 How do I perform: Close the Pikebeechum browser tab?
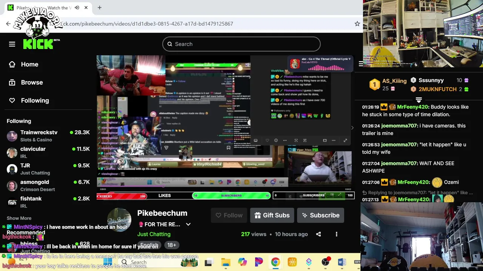click(x=86, y=8)
